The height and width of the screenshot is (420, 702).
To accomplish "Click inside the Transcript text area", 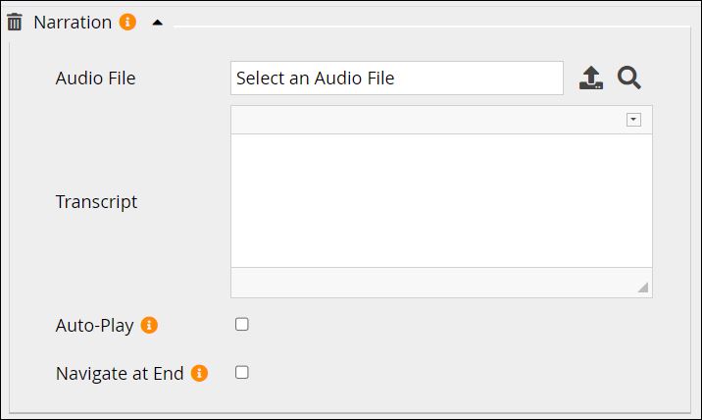I will (441, 200).
